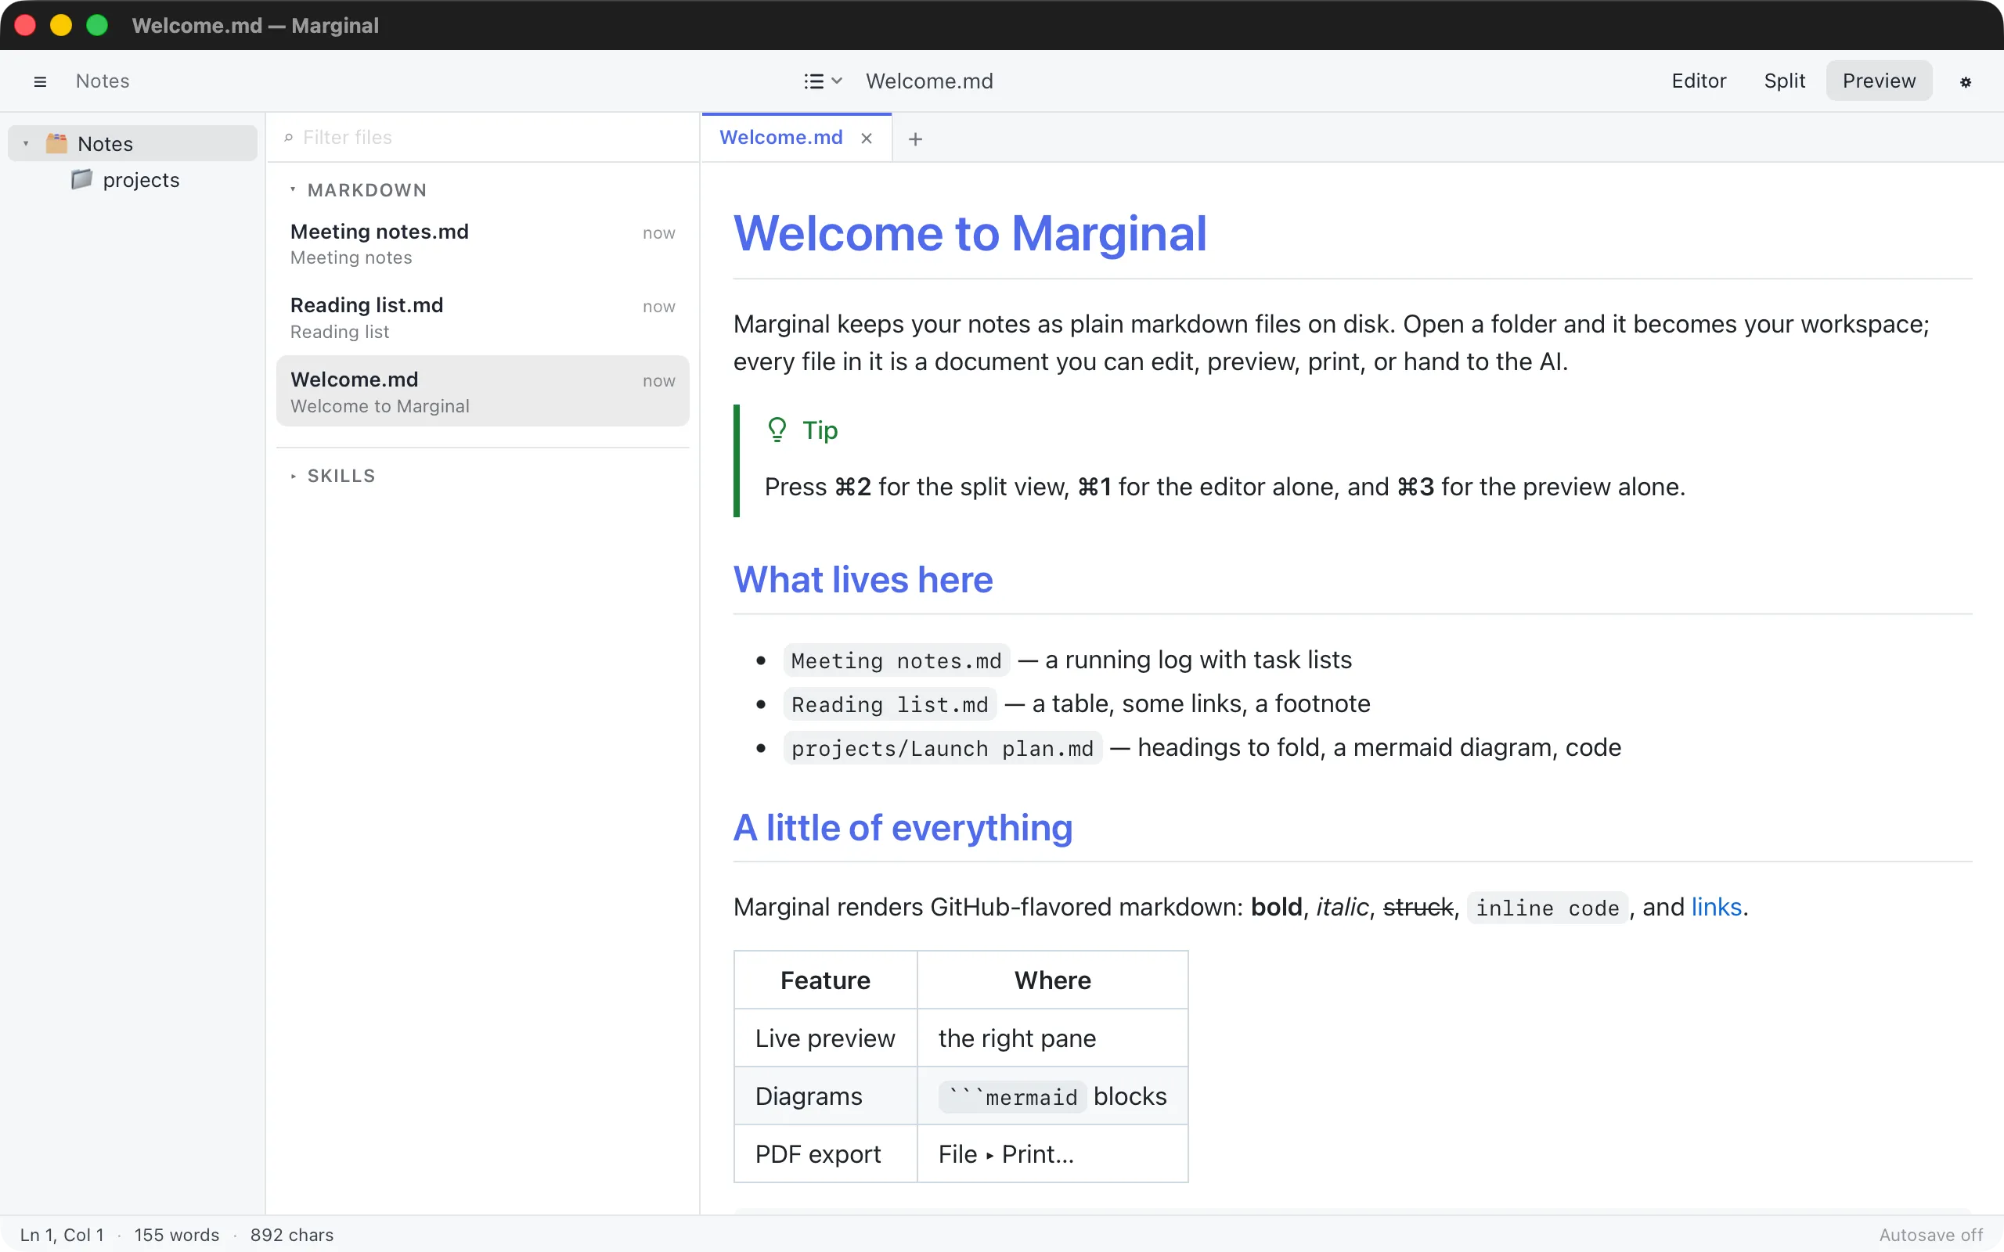
Task: Click the '892 chars' status entry
Action: click(291, 1235)
